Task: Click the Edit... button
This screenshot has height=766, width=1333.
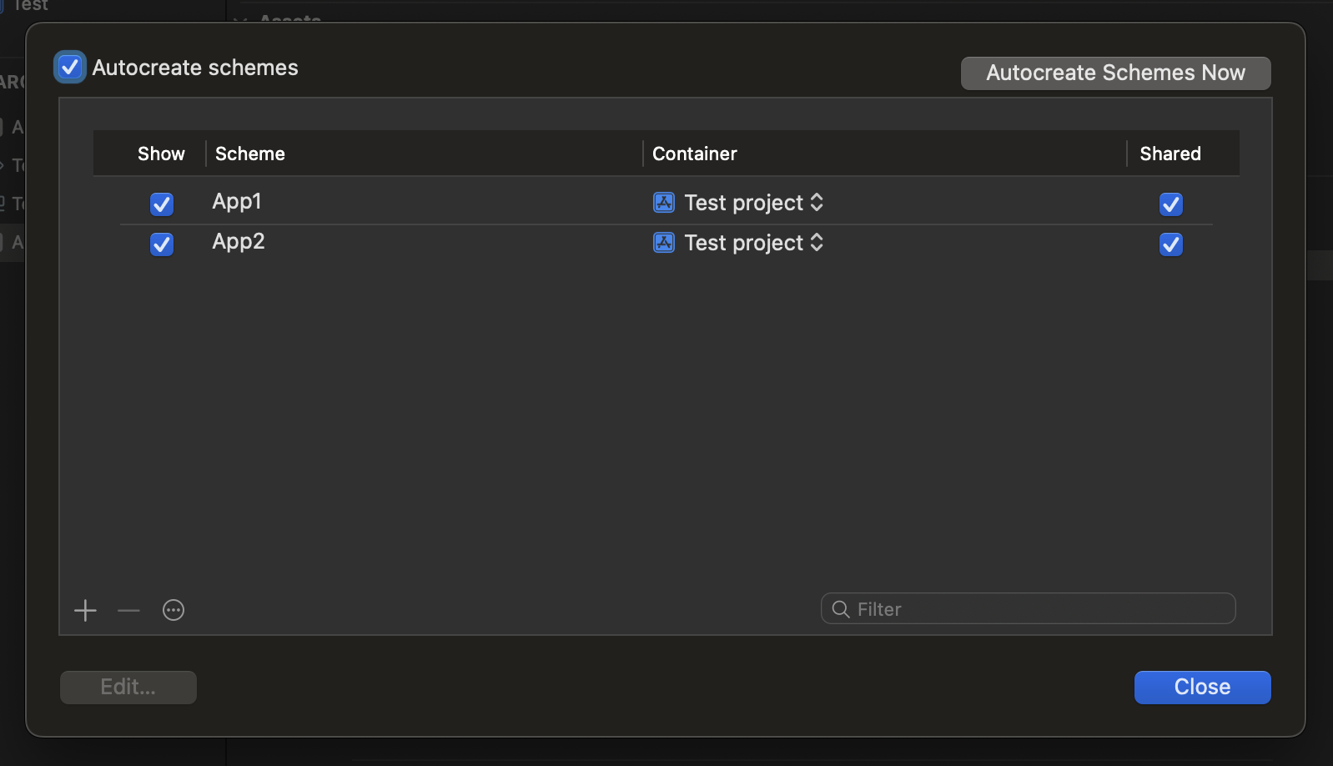Action: pos(128,688)
